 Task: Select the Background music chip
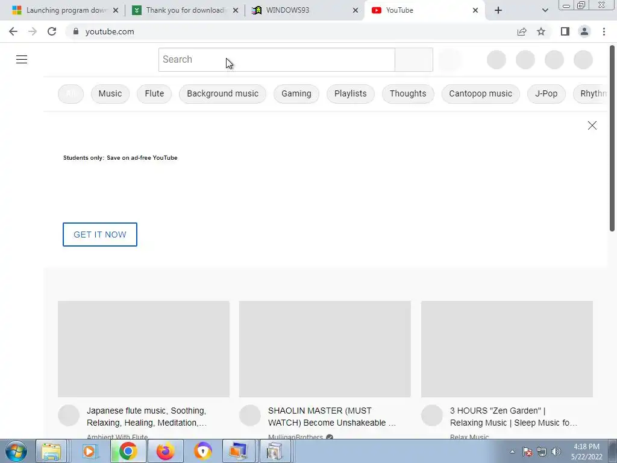point(223,93)
